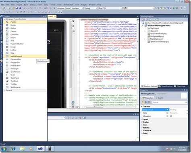Select the ListBox control in Toolbox
Image resolution: width=191 pixels, height=153 pixels.
click(x=25, y=50)
